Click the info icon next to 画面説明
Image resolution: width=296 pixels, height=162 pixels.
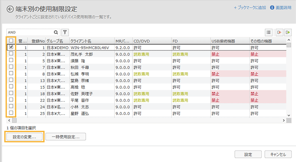[x=272, y=8]
